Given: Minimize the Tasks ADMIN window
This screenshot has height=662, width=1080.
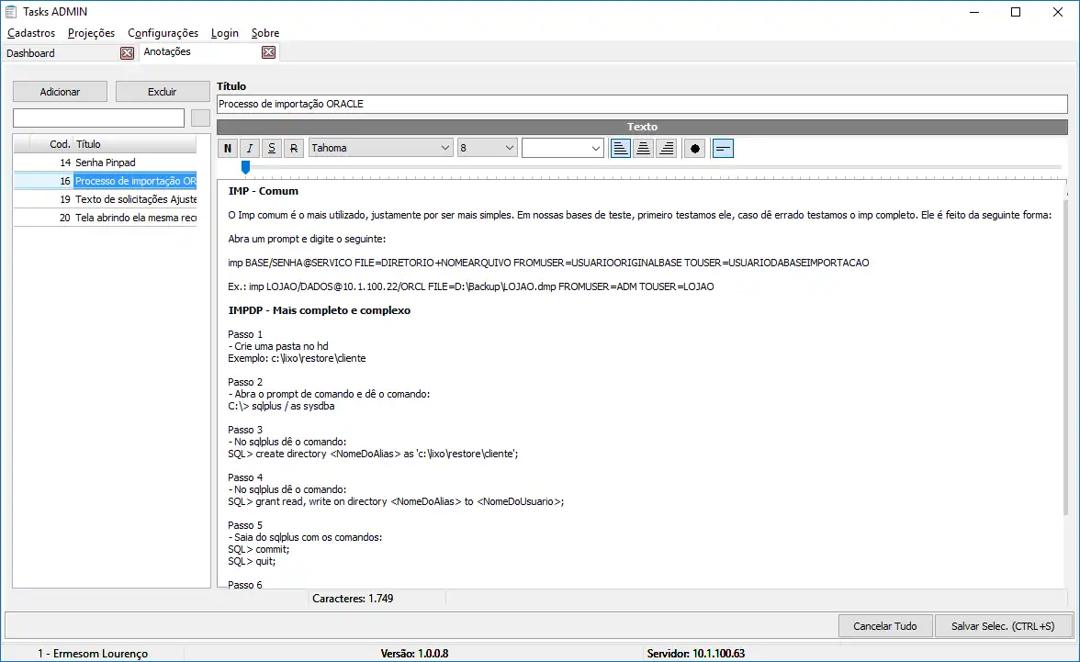Looking at the screenshot, I should coord(973,12).
